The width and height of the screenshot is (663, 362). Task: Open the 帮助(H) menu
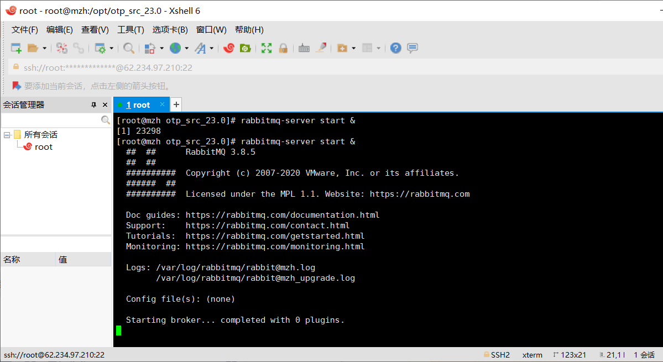click(249, 30)
